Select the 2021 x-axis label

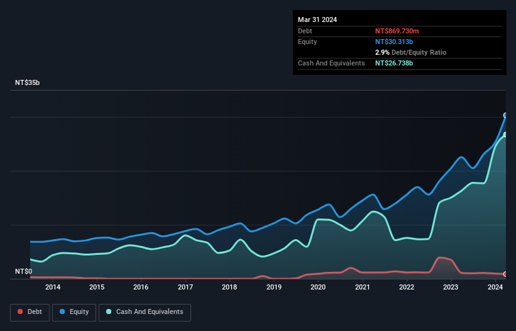[362, 287]
